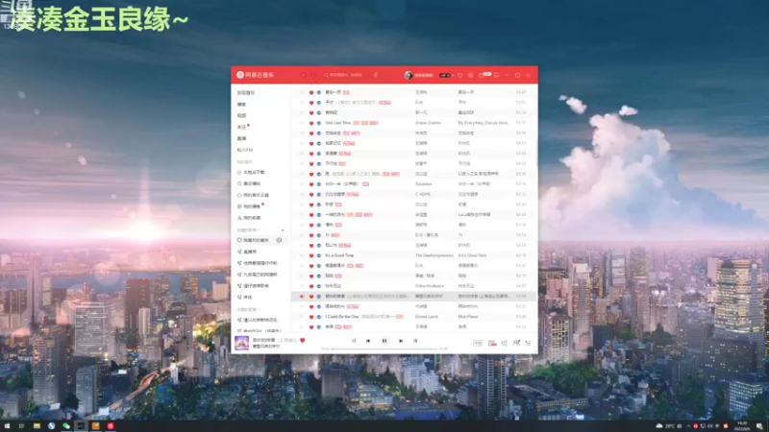This screenshot has width=769, height=432.
Task: Unlike the song One Last Time
Action: 310,123
